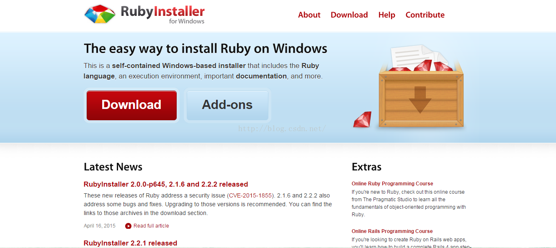Open RubyInstaller 2.2.1 released headline

tap(130, 243)
